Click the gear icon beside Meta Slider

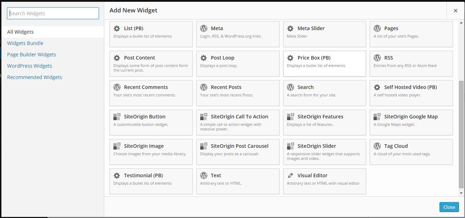[290, 28]
